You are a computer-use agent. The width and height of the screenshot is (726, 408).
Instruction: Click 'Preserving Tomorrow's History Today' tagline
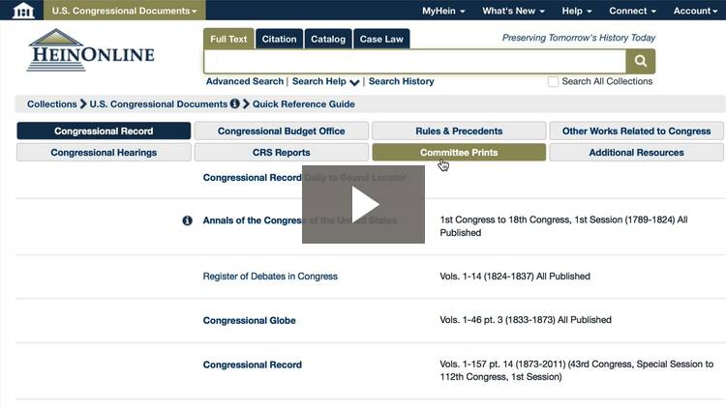pos(579,38)
